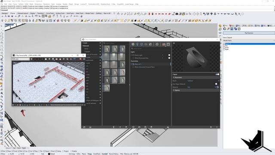This screenshot has width=275, height=155.
Task: Click highlighted blue icon in right panel toolbar
Action: 232,29
